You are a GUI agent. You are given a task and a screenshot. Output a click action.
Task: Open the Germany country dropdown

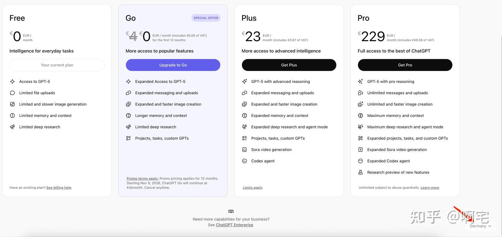point(480,226)
